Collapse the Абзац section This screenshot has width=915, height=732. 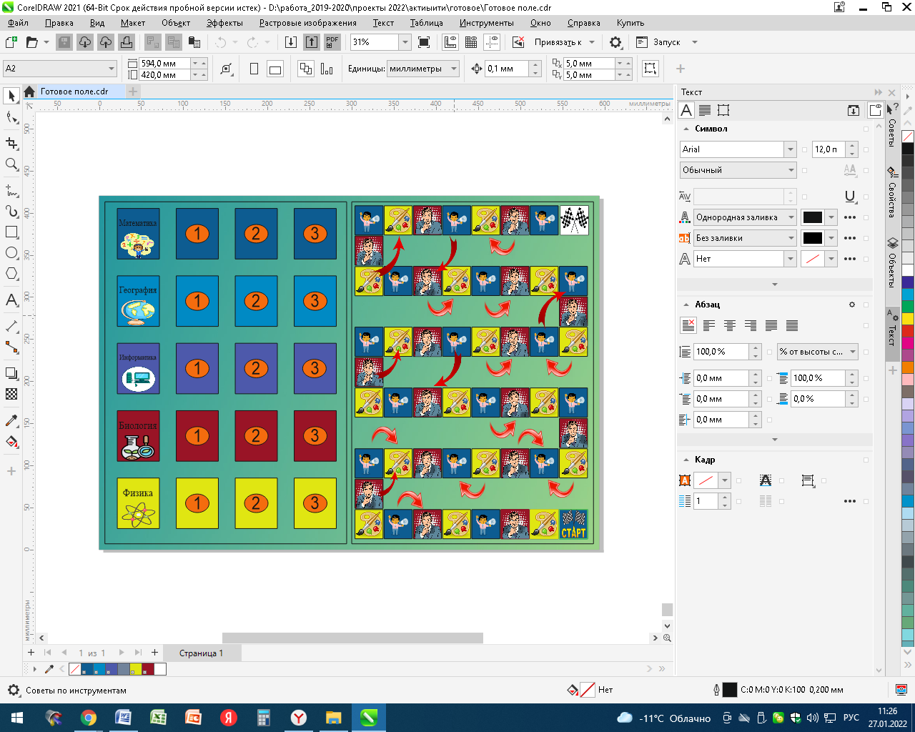point(686,305)
